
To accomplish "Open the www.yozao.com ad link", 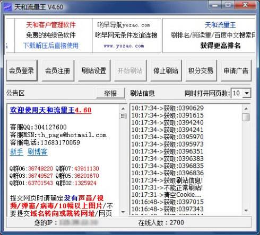I will coord(124,46).
